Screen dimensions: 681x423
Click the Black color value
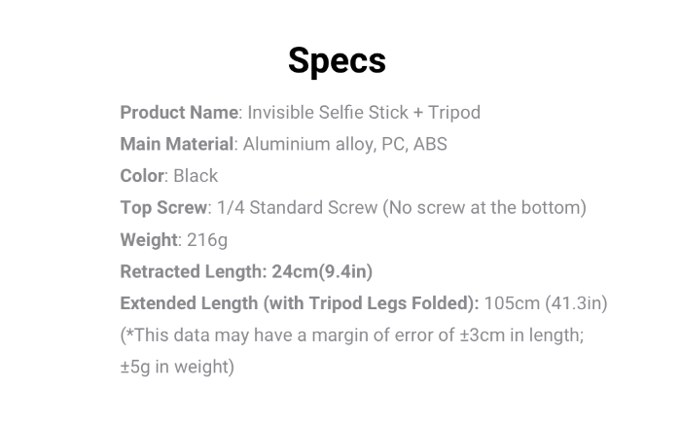coord(196,176)
